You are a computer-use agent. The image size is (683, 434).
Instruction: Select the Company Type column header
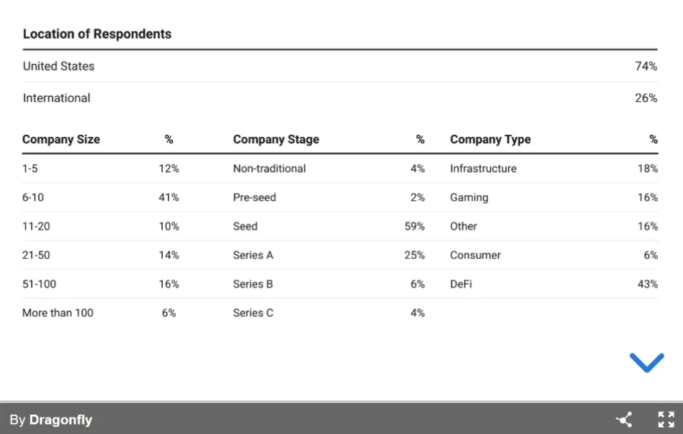click(x=490, y=139)
